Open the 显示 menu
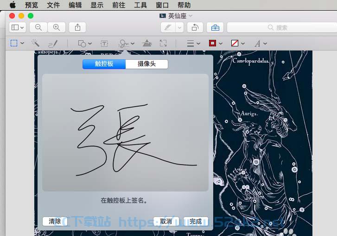Viewport: 337px width, 236px height. [97, 5]
